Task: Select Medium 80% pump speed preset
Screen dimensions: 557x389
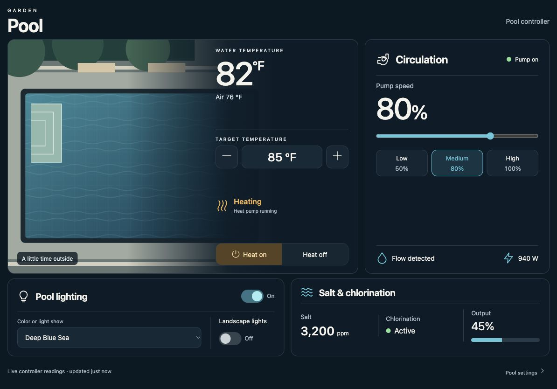Action: click(x=457, y=163)
